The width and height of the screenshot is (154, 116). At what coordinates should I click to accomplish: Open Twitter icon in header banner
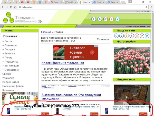pyautogui.click(x=118, y=19)
